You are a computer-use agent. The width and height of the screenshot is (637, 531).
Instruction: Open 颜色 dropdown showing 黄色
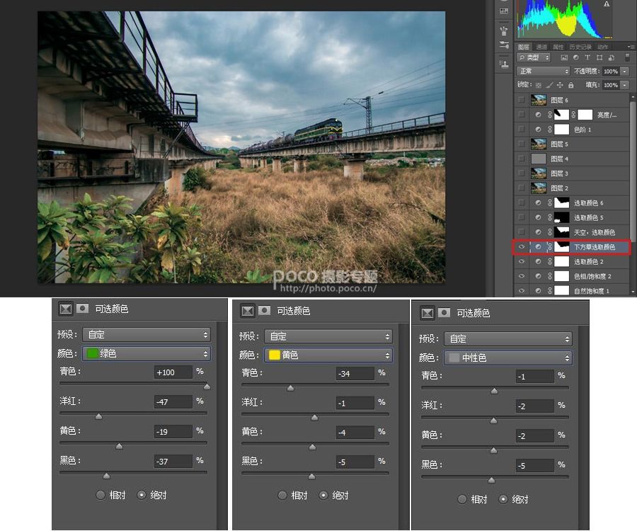coord(328,355)
